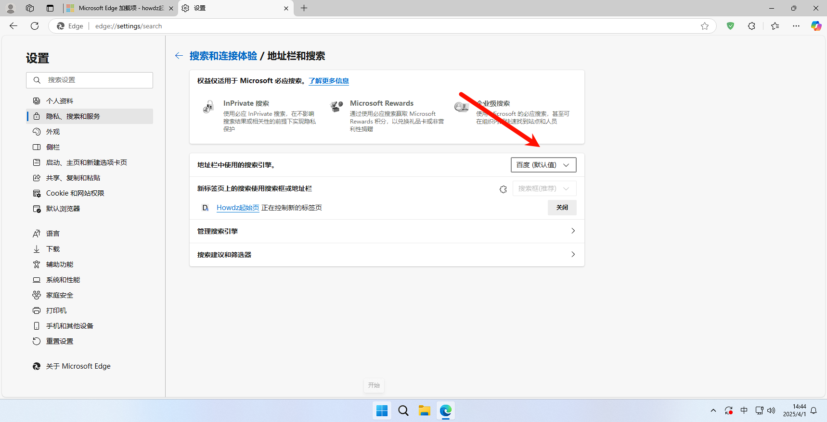Add this page to favorites star icon
This screenshot has height=422, width=827.
pos(705,26)
